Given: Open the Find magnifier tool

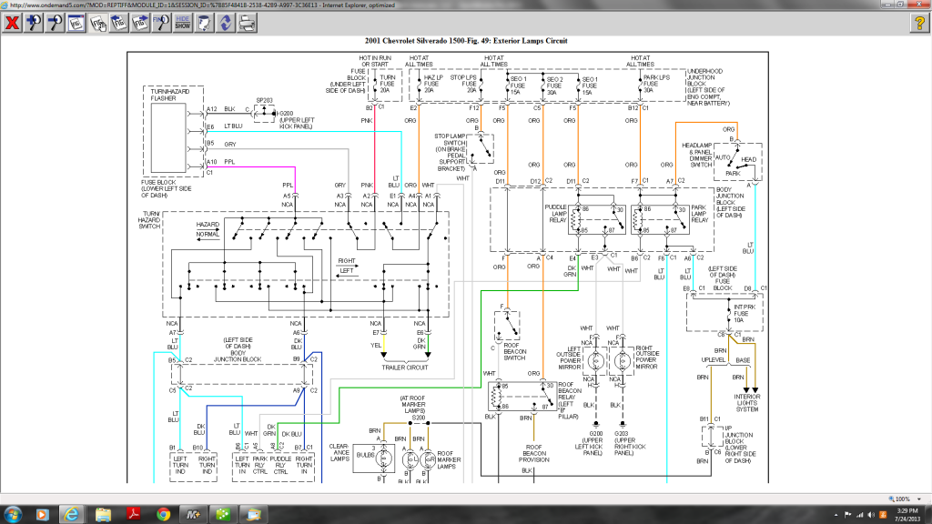Looking at the screenshot, I should coord(161,23).
